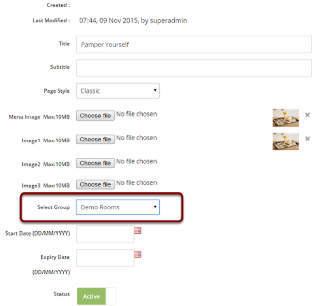The width and height of the screenshot is (319, 306).
Task: Choose a file for Image2
Action: pos(95,163)
